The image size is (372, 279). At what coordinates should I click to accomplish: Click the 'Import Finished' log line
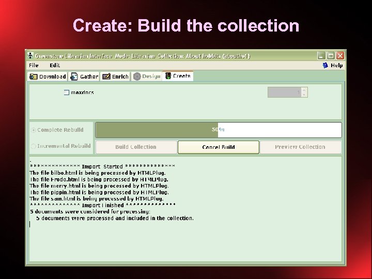103,205
